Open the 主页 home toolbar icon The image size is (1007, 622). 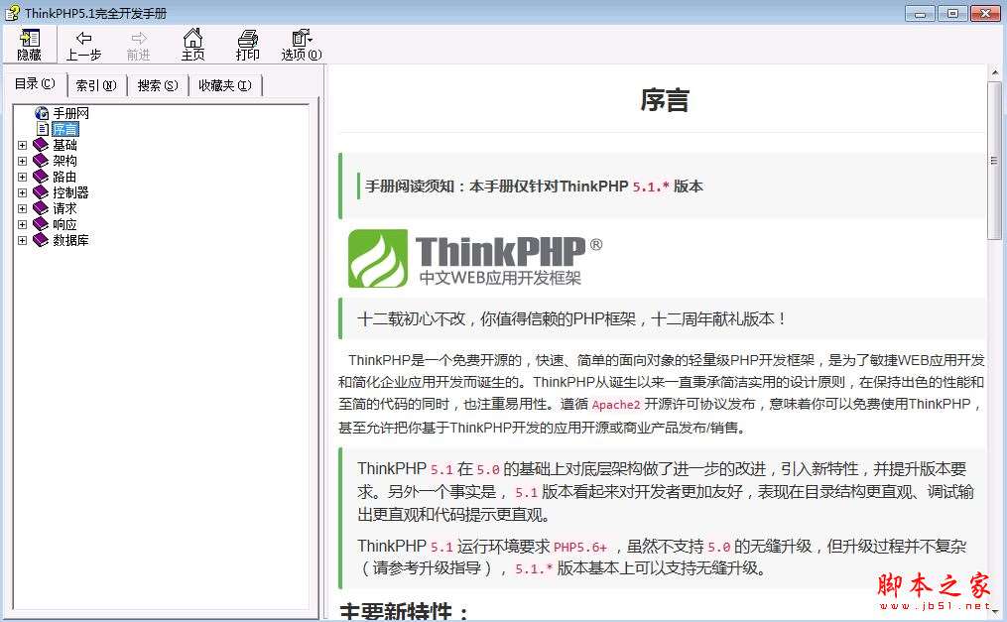pos(192,45)
